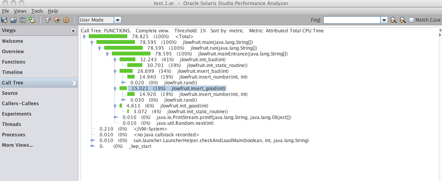Screen dimensions: 442x181
Task: Switch to the Welcome view
Action: coord(39,41)
